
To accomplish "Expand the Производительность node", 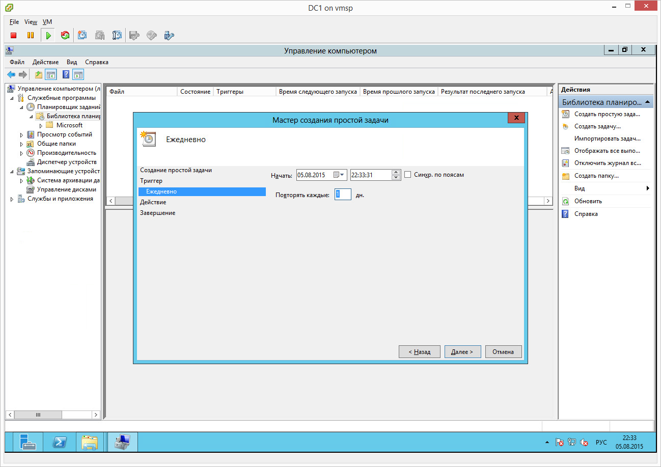I will coord(21,153).
